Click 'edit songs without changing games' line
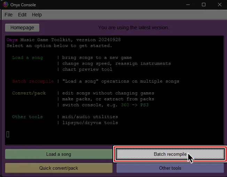The width and height of the screenshot is (227, 177). click(x=108, y=93)
